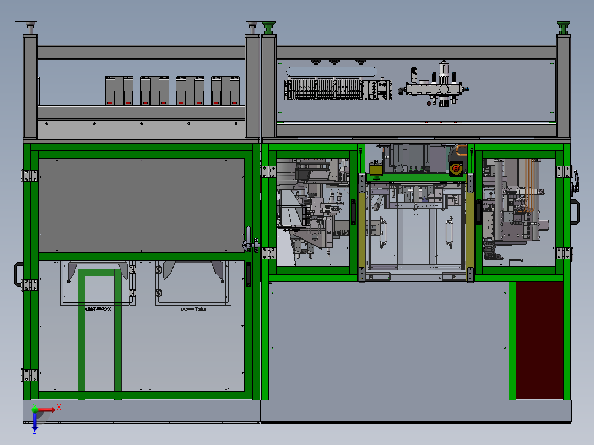
Task: Select the first servo drive pair on the left shelf
Action: pyautogui.click(x=119, y=90)
